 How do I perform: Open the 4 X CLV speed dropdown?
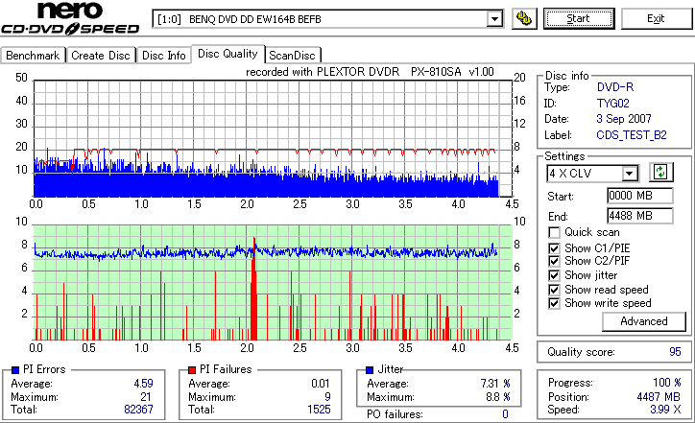tap(592, 174)
